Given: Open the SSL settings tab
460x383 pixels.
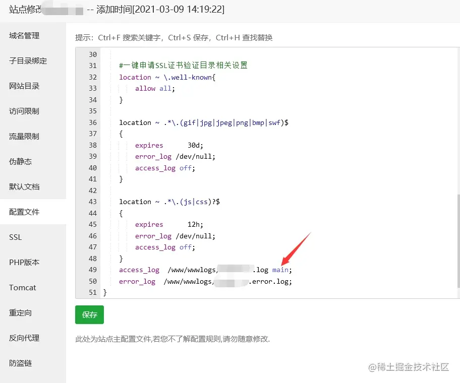Looking at the screenshot, I should coord(16,237).
